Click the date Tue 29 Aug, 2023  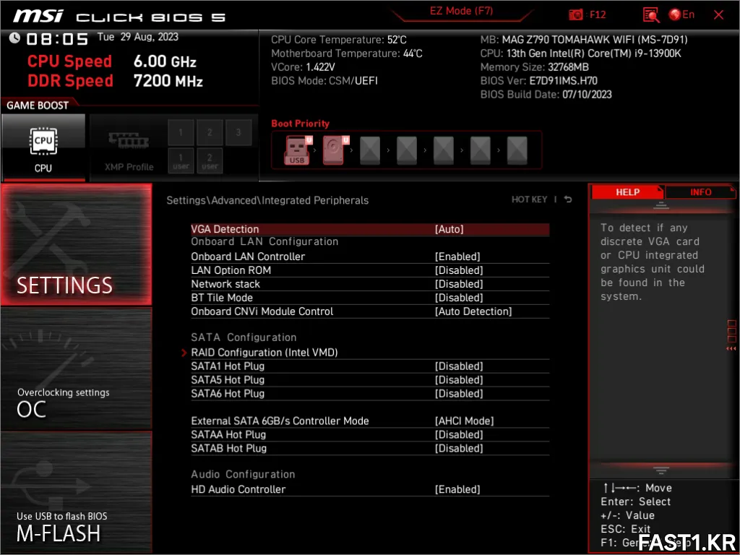click(x=138, y=37)
